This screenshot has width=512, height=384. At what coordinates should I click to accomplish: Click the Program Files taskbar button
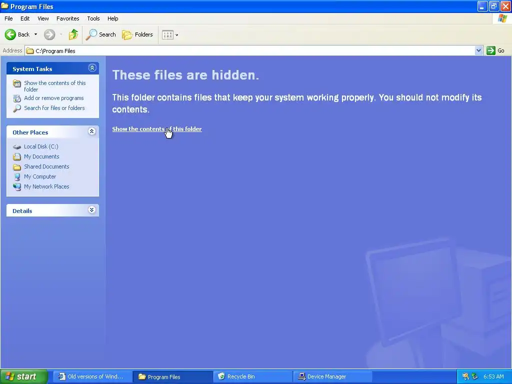(172, 376)
